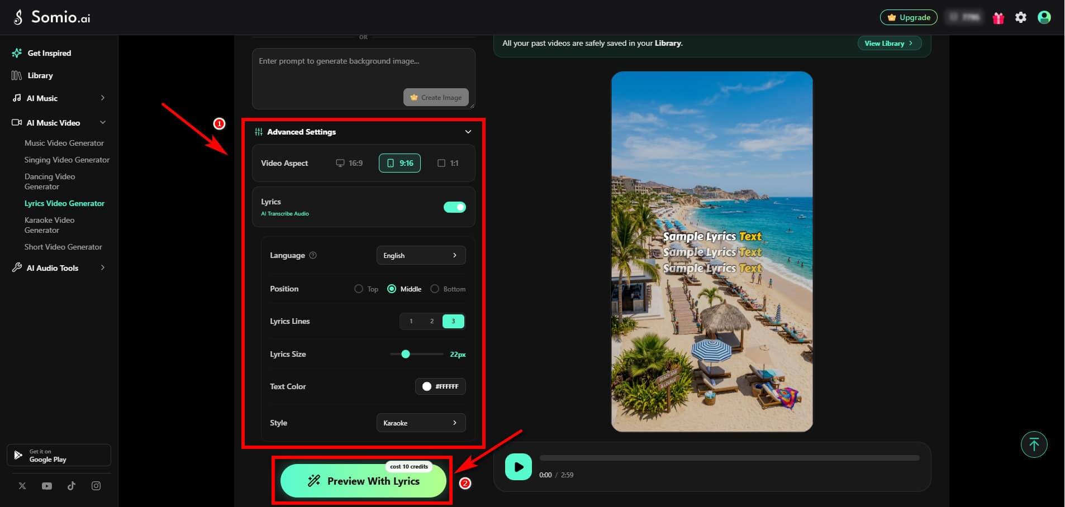
Task: Open Music Video Generator
Action: point(64,143)
